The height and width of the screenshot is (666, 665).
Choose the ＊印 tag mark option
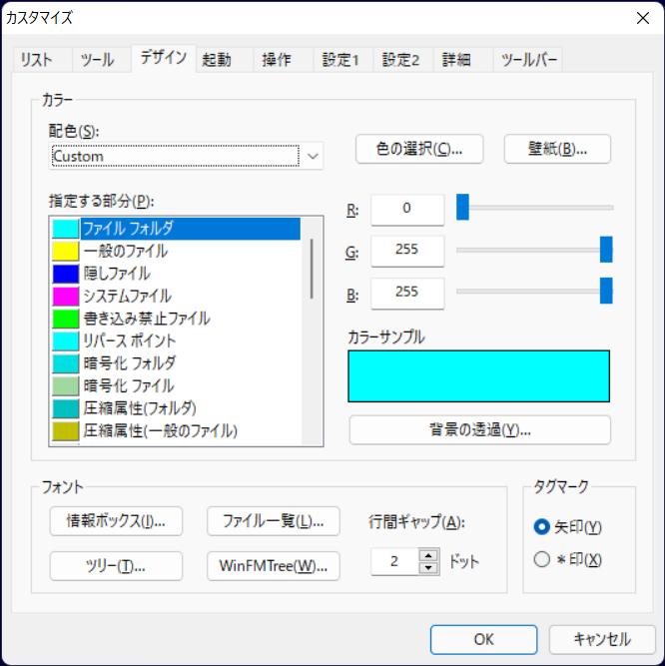(x=542, y=559)
